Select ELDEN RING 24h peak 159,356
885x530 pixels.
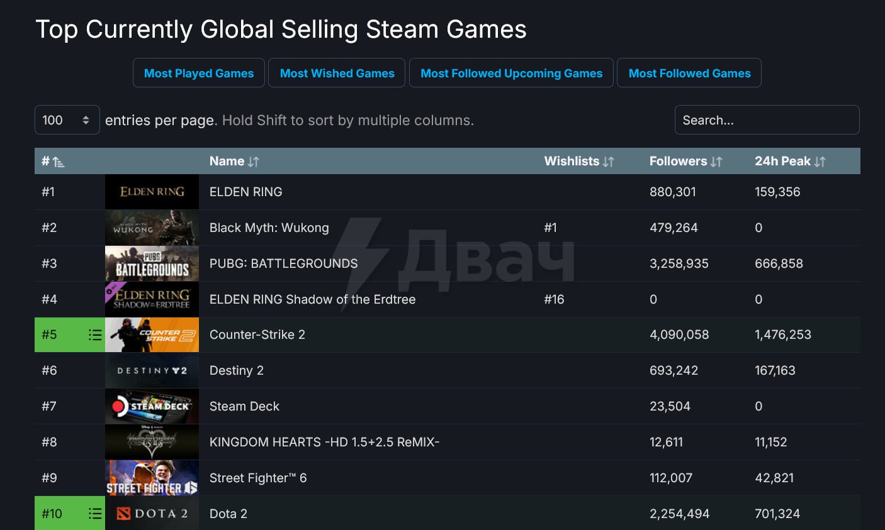pos(777,192)
